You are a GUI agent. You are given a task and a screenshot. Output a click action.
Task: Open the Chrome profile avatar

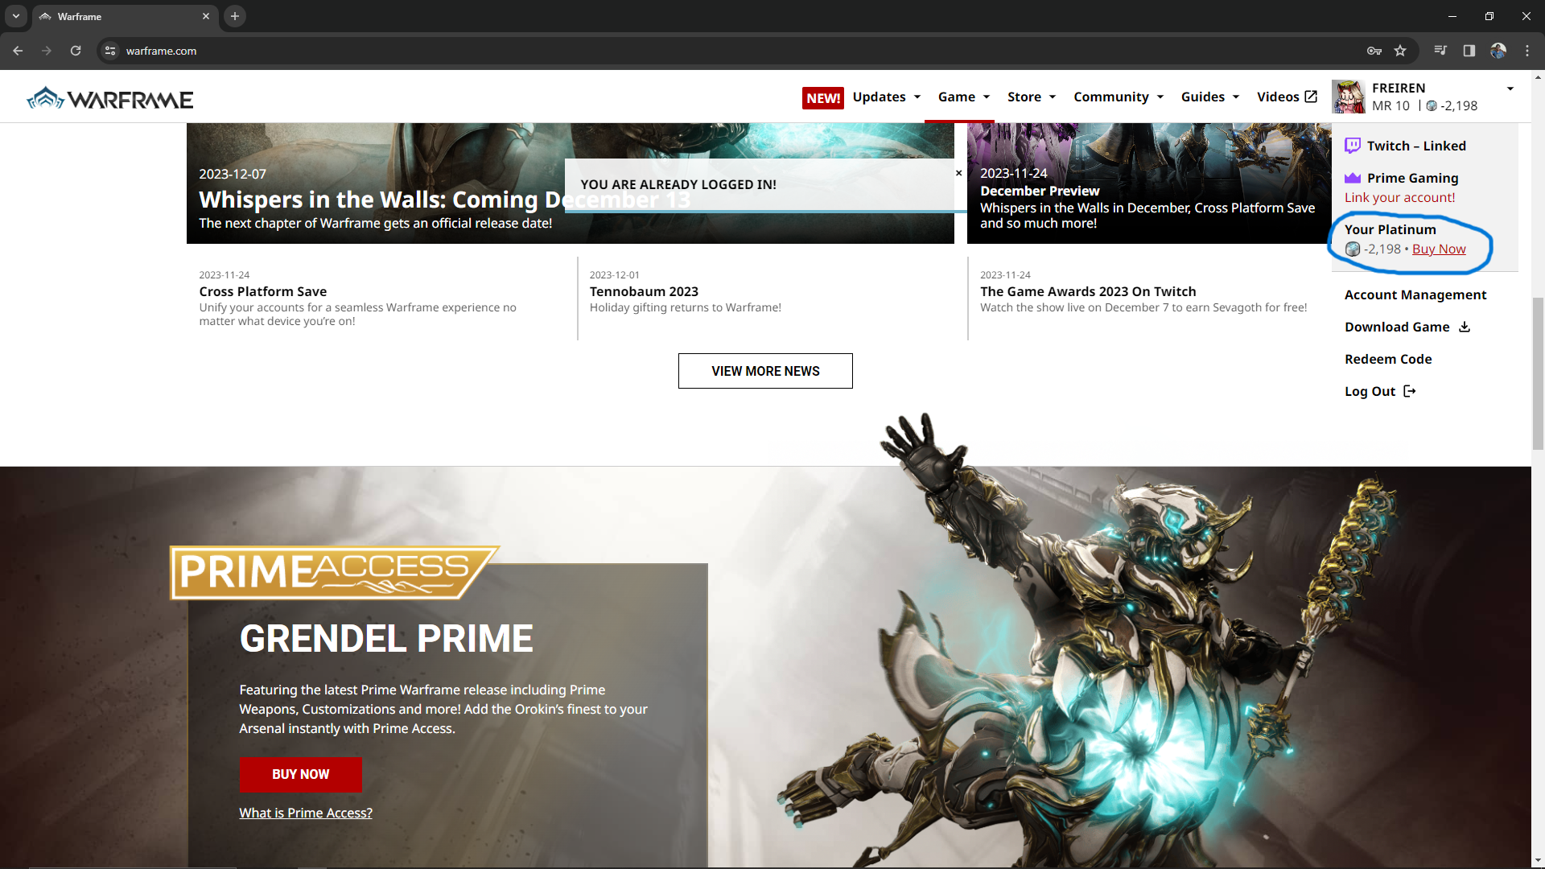tap(1498, 51)
